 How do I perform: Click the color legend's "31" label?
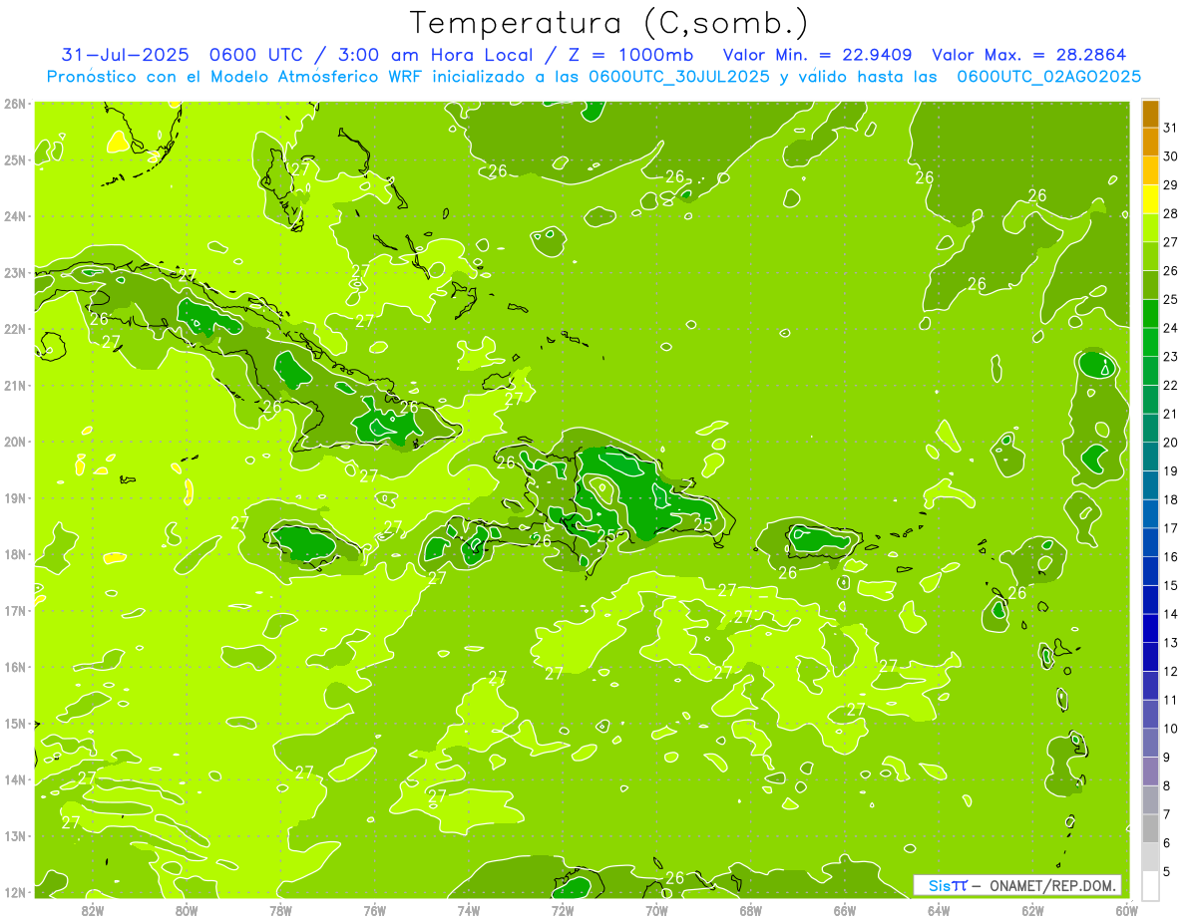click(x=1170, y=128)
